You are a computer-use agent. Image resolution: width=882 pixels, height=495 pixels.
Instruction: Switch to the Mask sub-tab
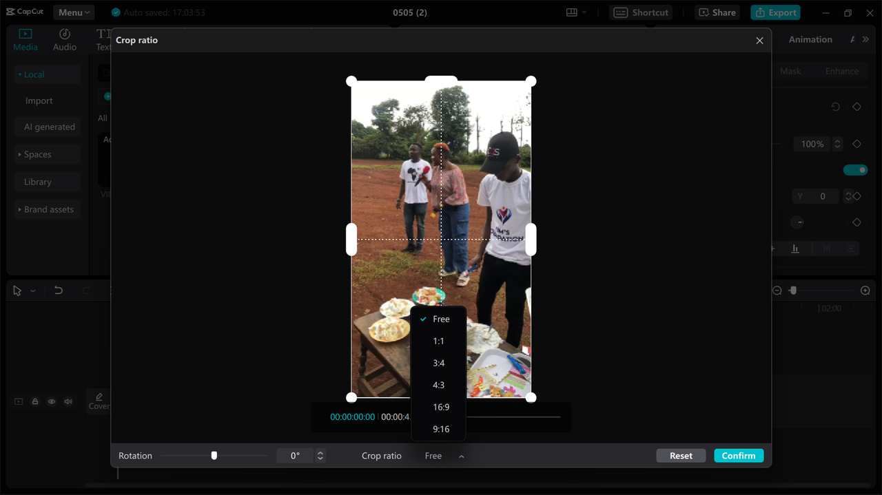coord(790,71)
